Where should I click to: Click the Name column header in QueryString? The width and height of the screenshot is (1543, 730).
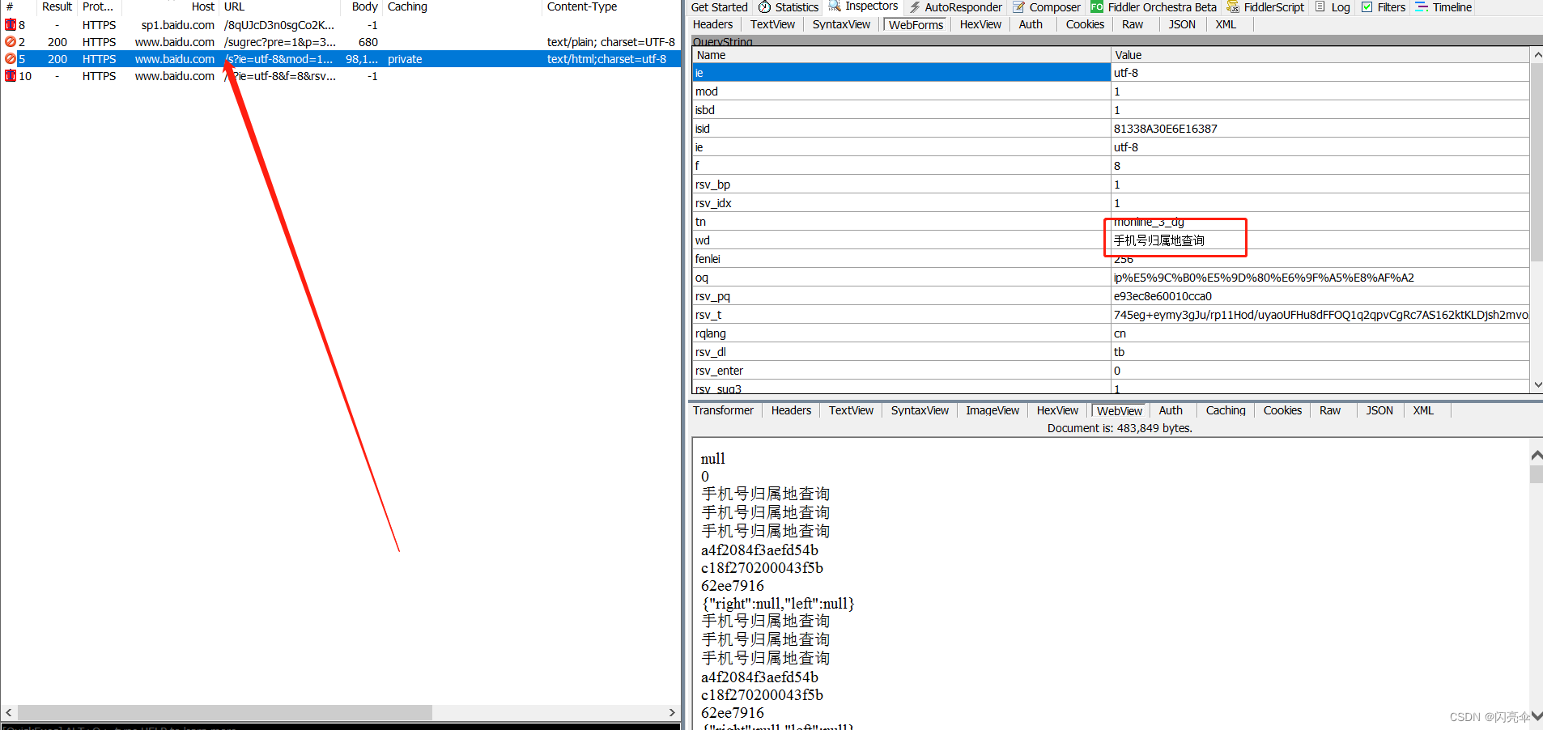tap(901, 55)
